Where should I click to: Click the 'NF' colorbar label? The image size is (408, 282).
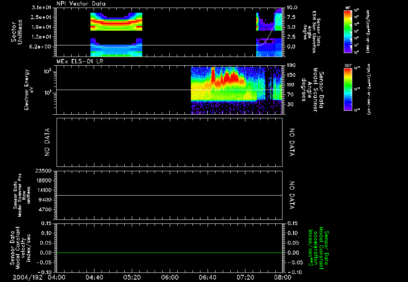[x=348, y=8]
